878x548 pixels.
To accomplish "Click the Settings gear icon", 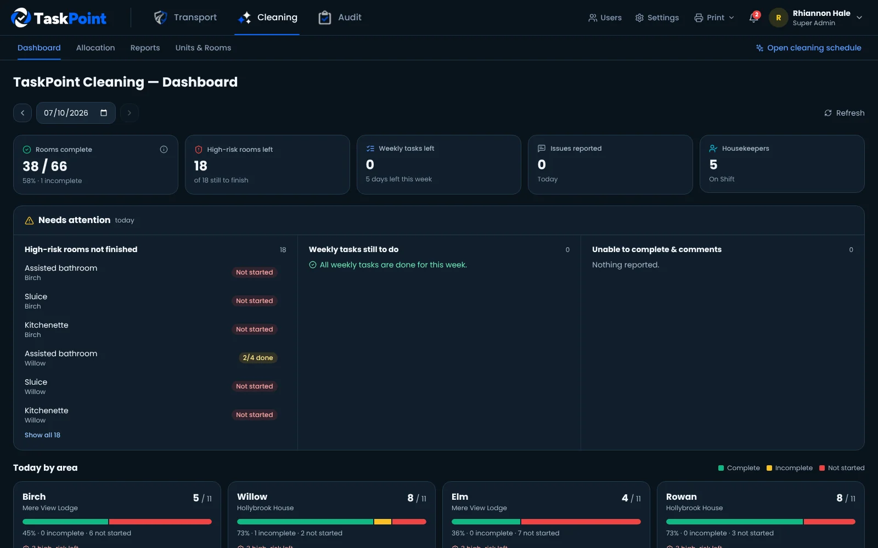I will 639,18.
